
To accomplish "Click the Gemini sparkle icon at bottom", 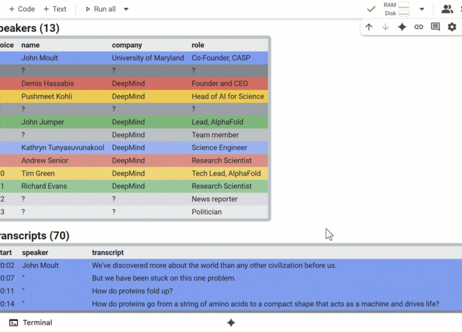I will tap(231, 323).
